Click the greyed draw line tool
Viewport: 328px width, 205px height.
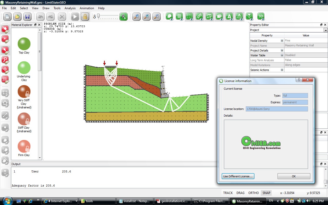[x=5, y=116]
